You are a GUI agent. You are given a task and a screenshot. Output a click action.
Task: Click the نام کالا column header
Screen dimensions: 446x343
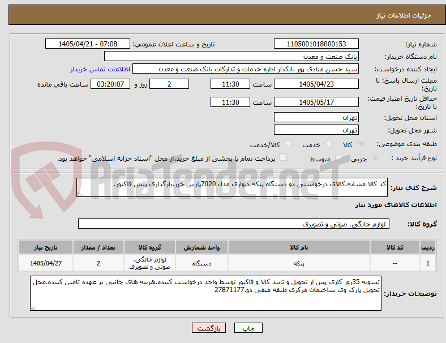(x=299, y=247)
